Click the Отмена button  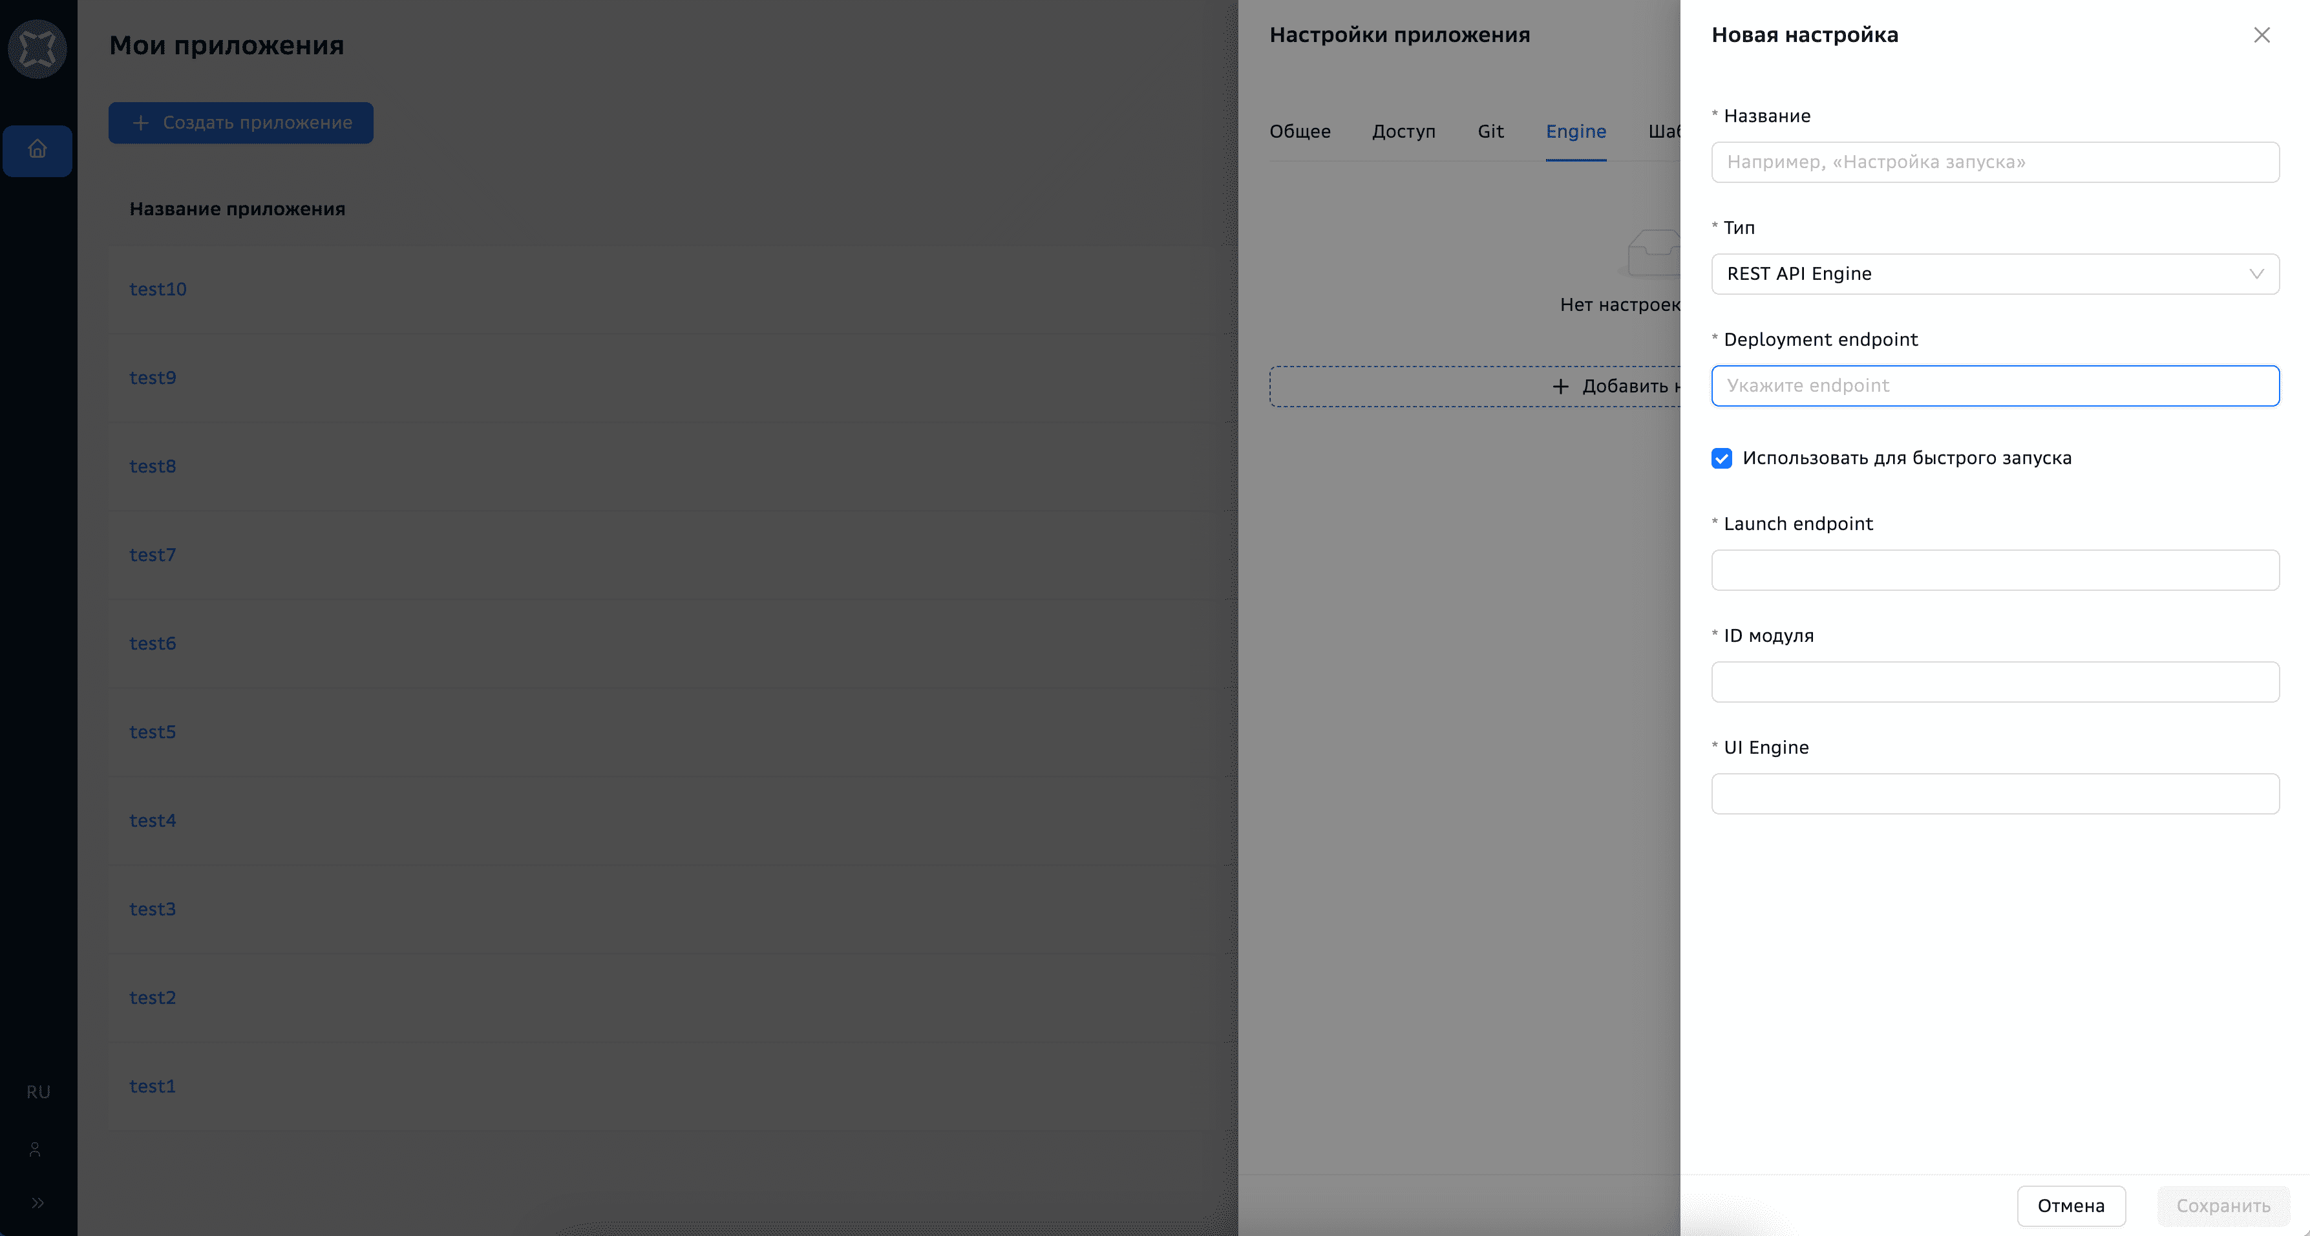2071,1206
